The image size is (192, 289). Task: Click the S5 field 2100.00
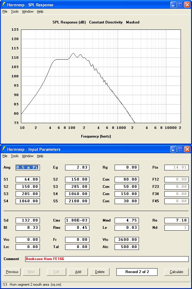pyautogui.click(x=77, y=201)
